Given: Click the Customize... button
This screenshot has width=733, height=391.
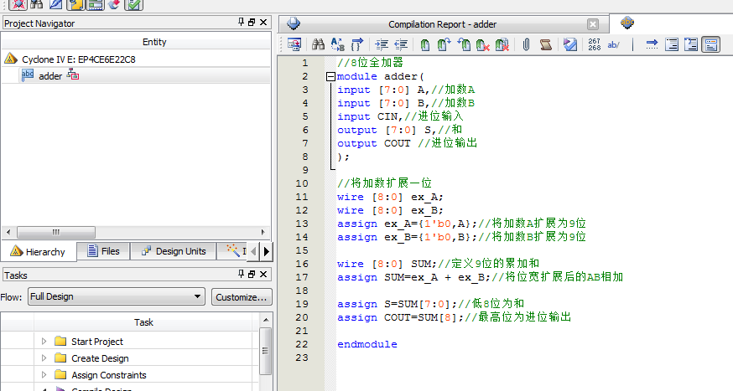Looking at the screenshot, I should pos(242,296).
